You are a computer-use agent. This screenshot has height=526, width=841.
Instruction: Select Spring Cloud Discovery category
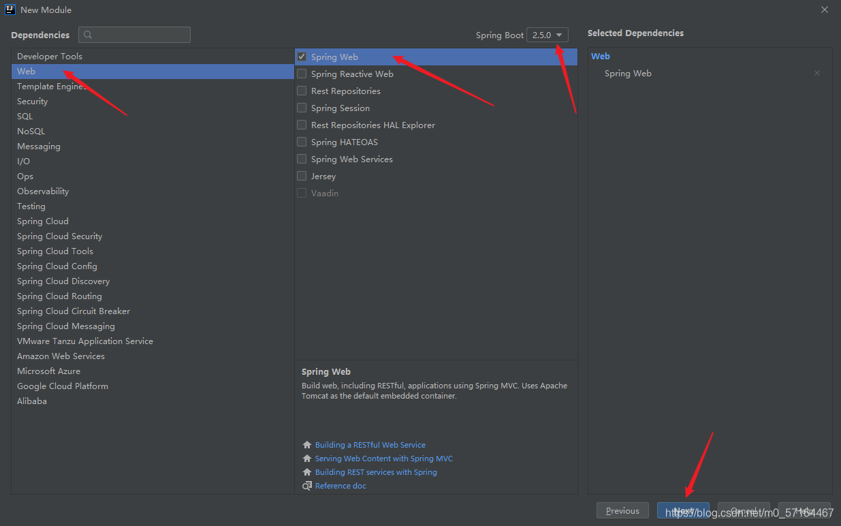153,281
